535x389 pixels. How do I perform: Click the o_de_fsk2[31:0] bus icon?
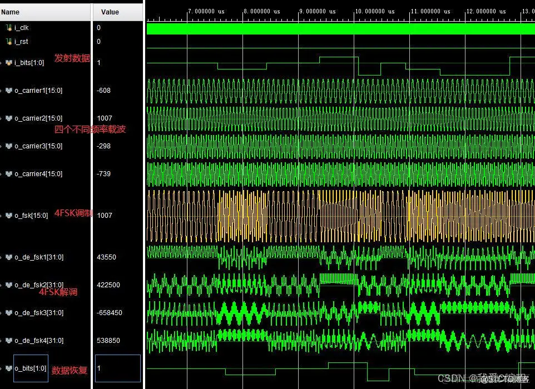pyautogui.click(x=9, y=285)
